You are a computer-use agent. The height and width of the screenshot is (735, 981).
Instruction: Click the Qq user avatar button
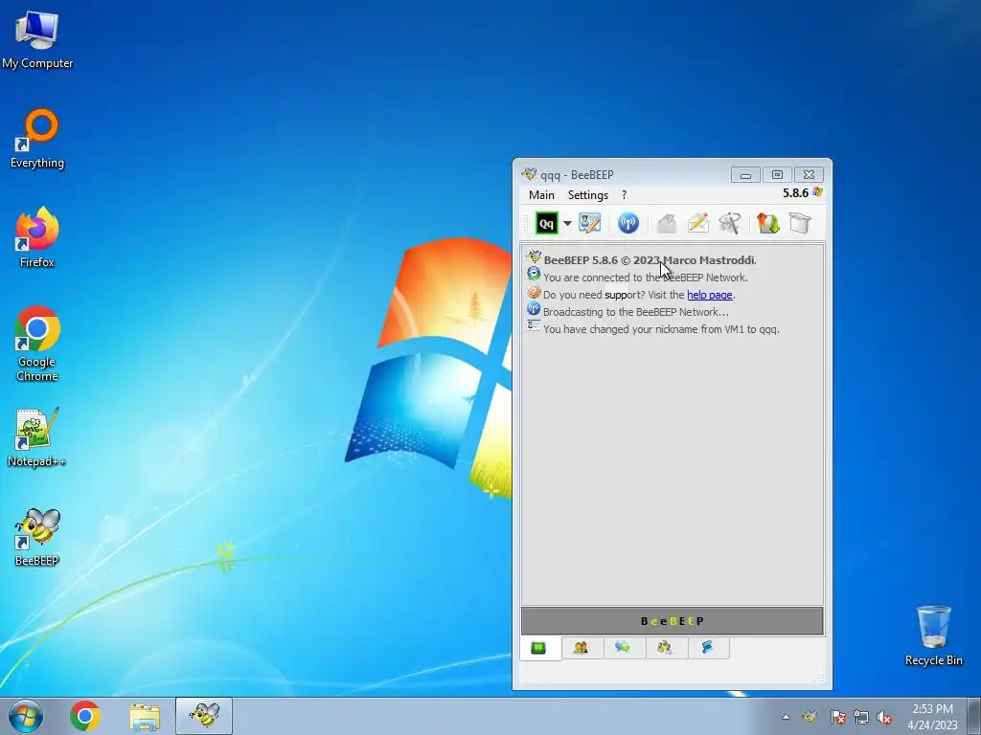point(547,223)
